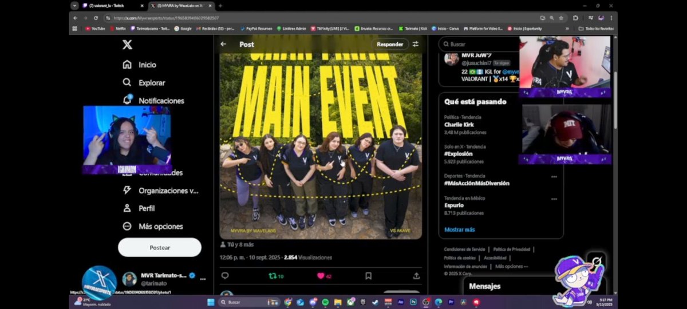Viewport: 687px width, 309px height.
Task: Share the post via share icon
Action: point(416,276)
